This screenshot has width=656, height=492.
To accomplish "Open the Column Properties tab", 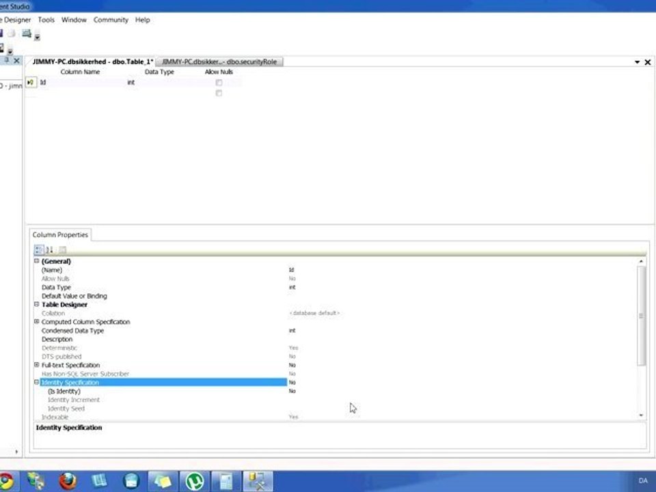I will coord(60,234).
